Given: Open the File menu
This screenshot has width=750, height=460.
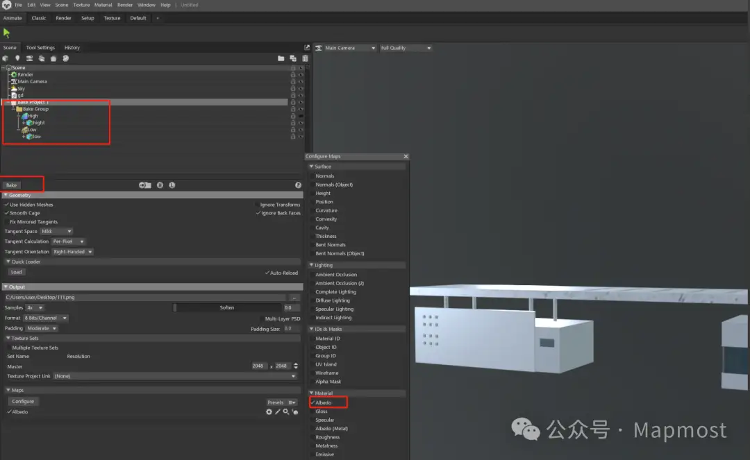Looking at the screenshot, I should point(18,5).
